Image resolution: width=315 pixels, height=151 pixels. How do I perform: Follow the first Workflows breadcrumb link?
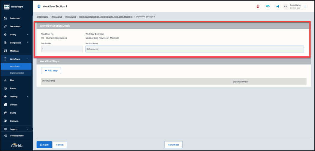[57, 17]
